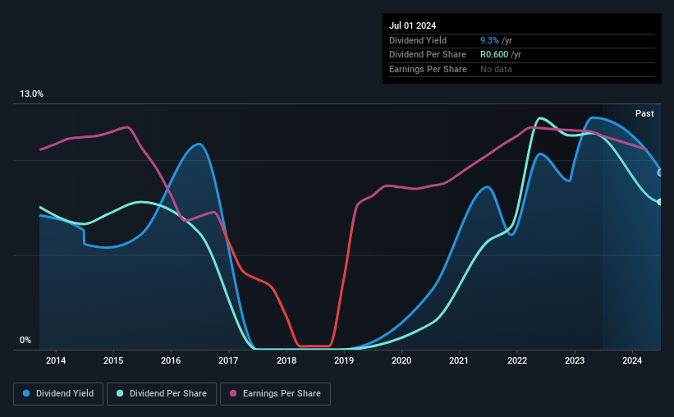Click the 2014 x-axis label
Image resolution: width=674 pixels, height=417 pixels.
coord(56,360)
